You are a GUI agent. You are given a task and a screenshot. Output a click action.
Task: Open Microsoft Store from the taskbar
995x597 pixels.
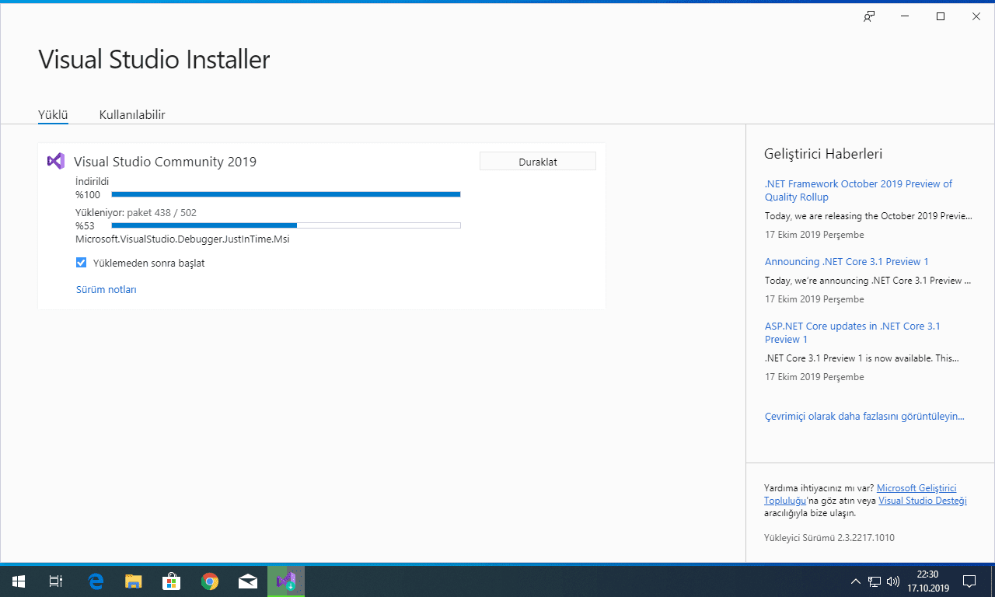point(171,581)
